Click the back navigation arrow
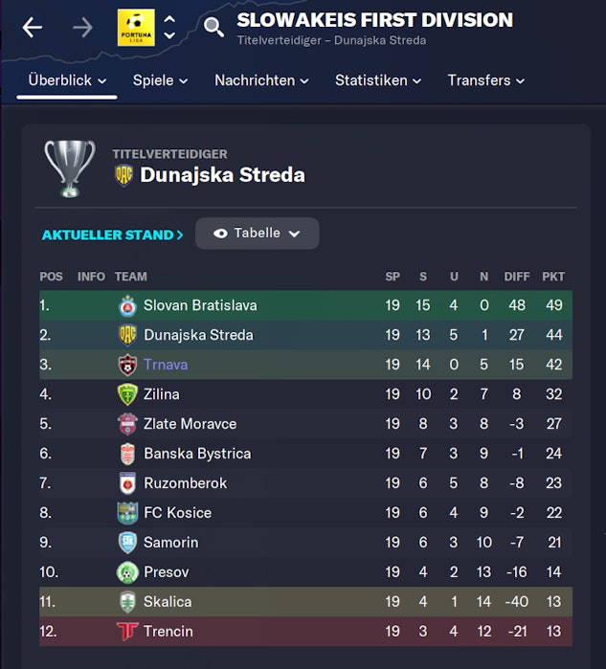The image size is (606, 669). click(x=33, y=28)
